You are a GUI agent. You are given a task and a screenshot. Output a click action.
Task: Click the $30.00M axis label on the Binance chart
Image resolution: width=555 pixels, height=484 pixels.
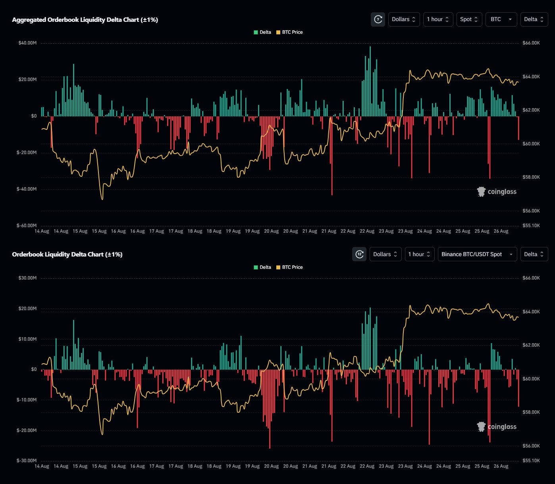click(27, 278)
